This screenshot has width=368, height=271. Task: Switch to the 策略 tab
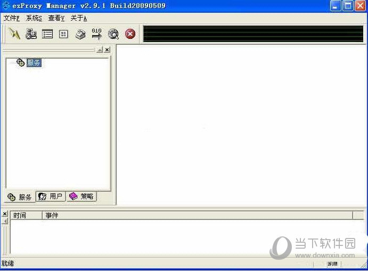(81, 196)
